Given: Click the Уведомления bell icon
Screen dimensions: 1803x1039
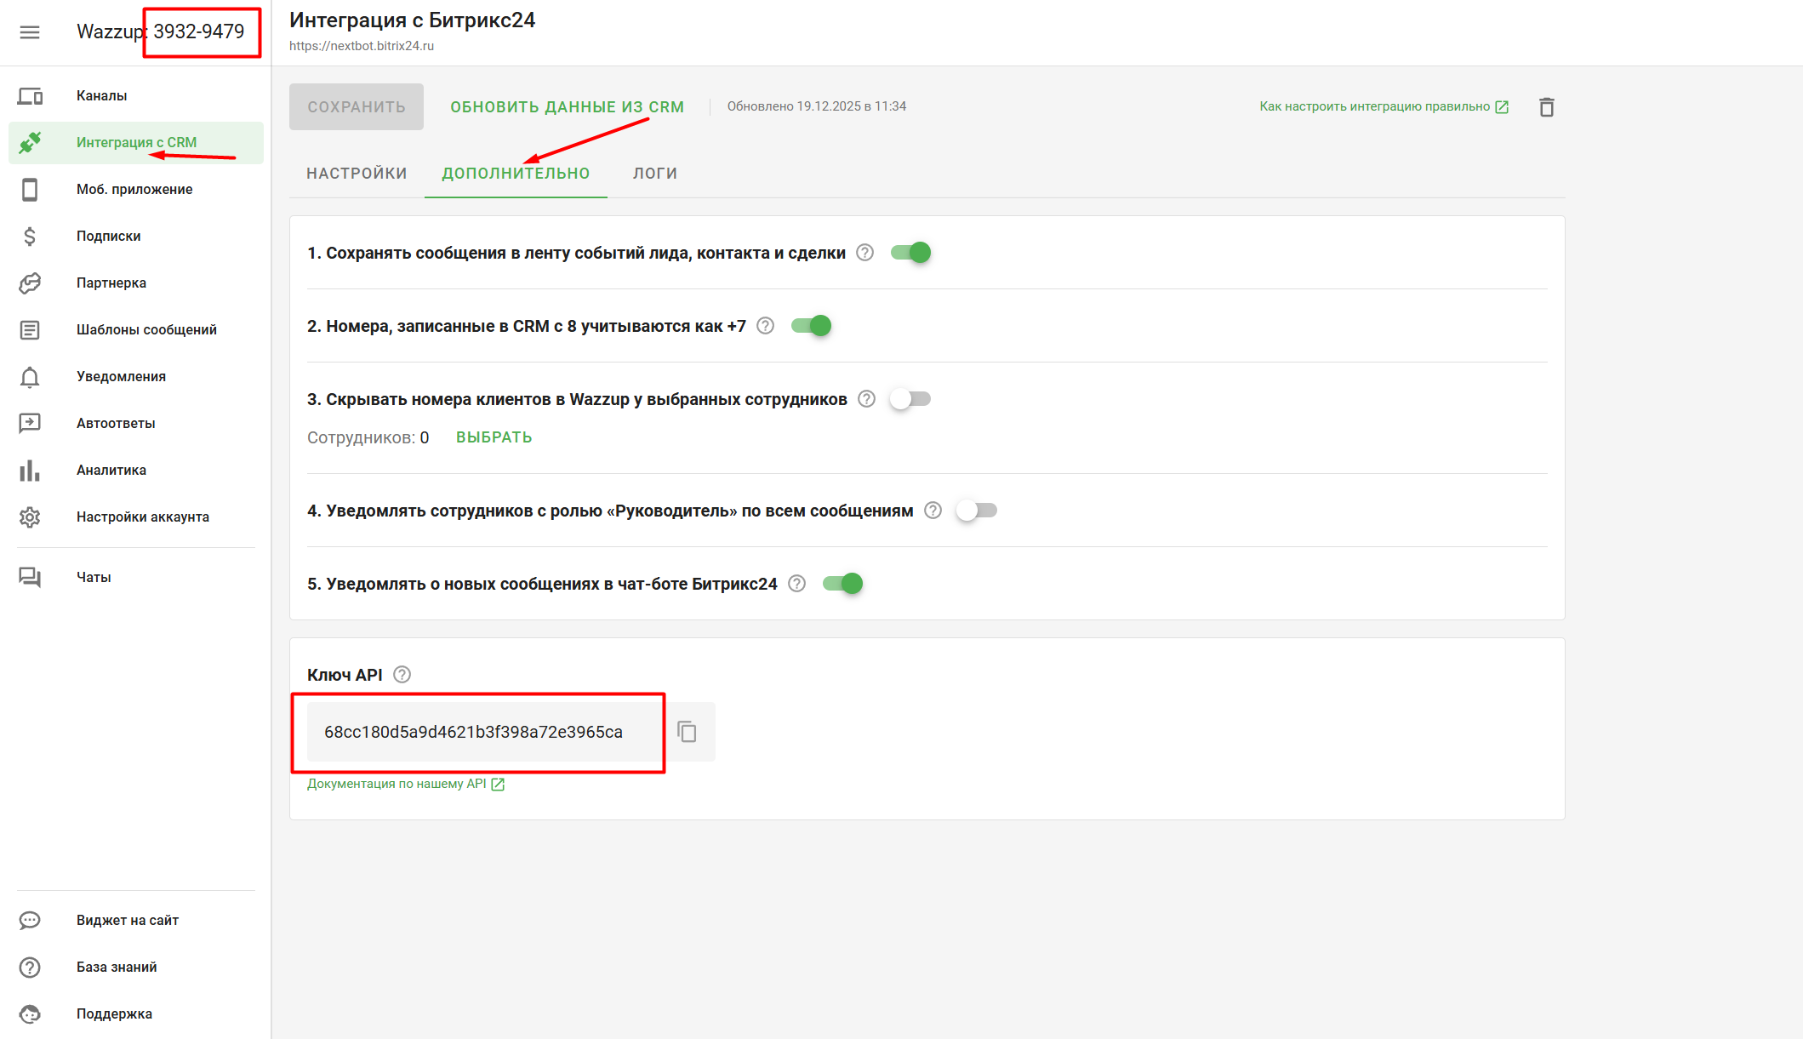Looking at the screenshot, I should point(30,377).
